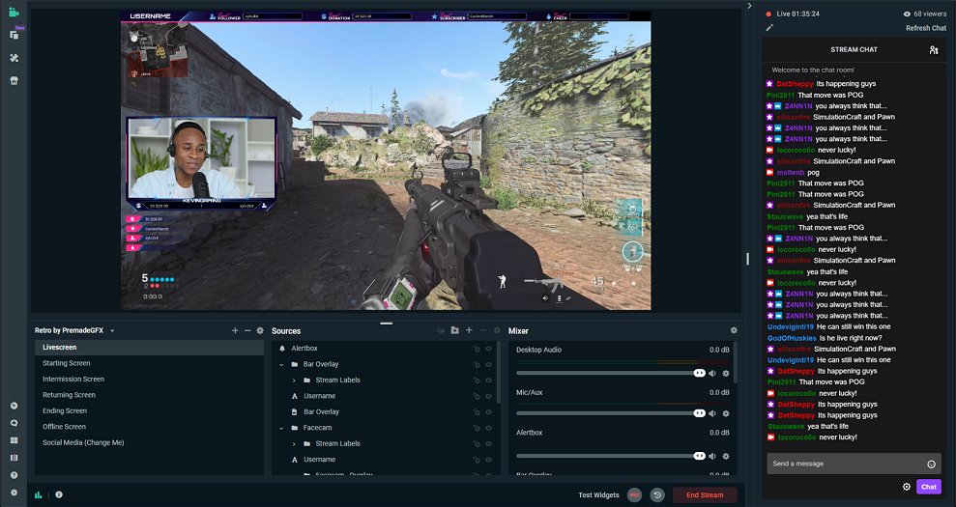Open scene settings gear next to Retro by PremadeGFX
Image resolution: width=956 pixels, height=507 pixels.
point(260,330)
